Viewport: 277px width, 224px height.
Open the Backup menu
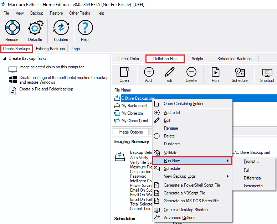point(37,13)
